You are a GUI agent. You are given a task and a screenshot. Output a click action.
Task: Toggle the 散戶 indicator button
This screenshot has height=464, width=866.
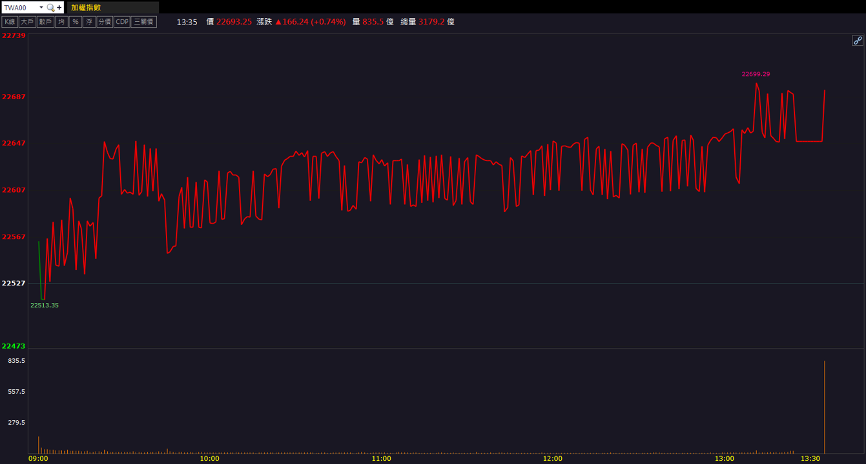pyautogui.click(x=45, y=22)
